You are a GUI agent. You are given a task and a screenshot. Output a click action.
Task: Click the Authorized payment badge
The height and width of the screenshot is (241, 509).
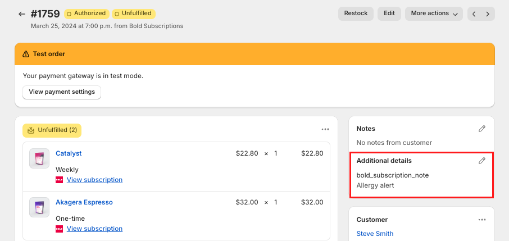tap(87, 13)
